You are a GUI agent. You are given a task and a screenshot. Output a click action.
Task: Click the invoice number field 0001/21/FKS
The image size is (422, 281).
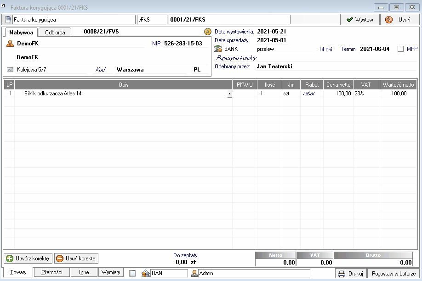pyautogui.click(x=229, y=20)
